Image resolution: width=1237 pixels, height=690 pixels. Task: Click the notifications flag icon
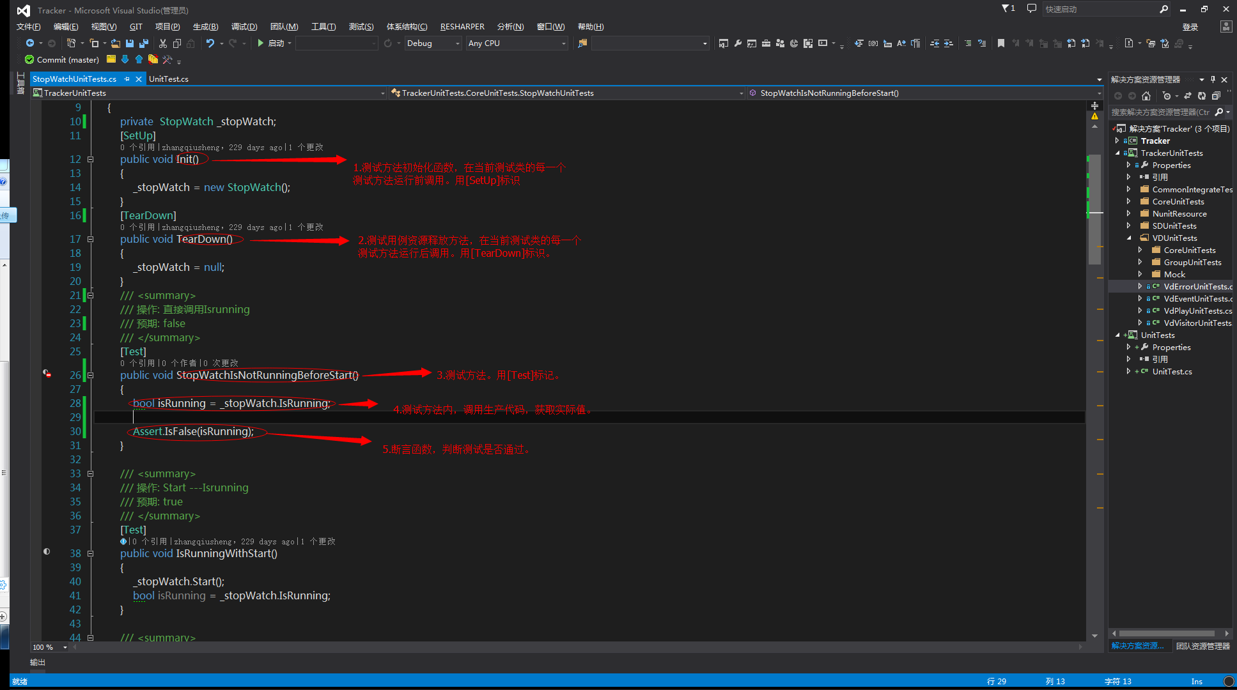[x=1007, y=8]
